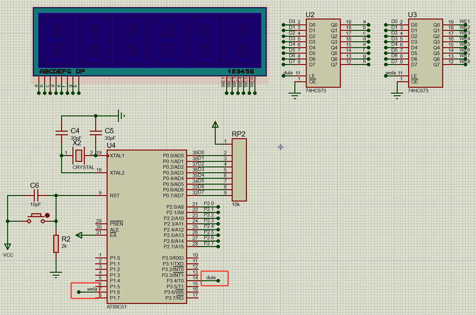Click the 10pF value under C6
476x315 pixels.
36,204
